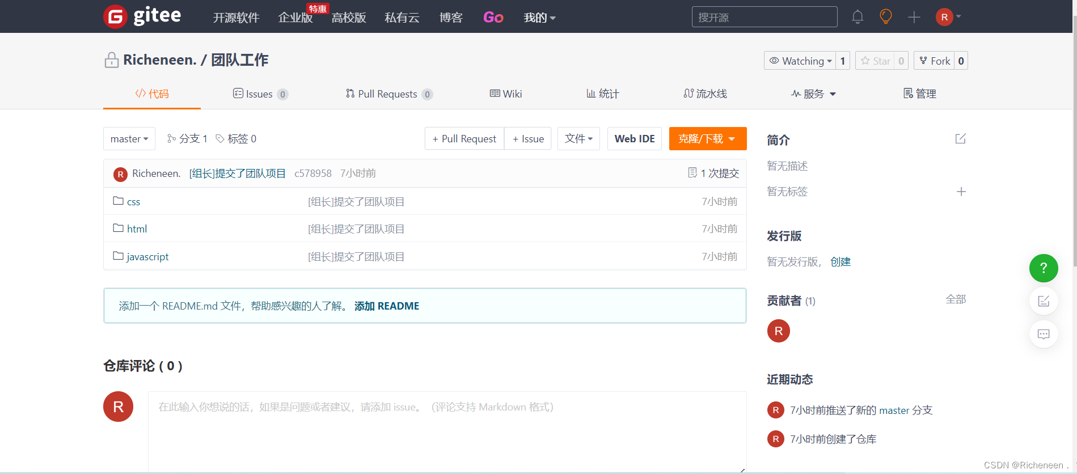Viewport: 1077px width, 474px height.
Task: Click the private repo lock icon
Action: 111,60
